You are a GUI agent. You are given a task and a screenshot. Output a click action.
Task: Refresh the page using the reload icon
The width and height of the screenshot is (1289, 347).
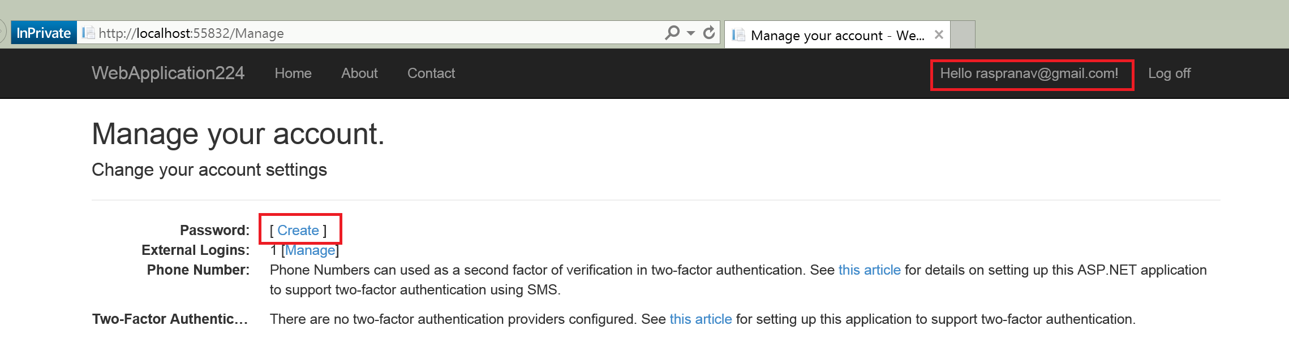click(x=709, y=33)
